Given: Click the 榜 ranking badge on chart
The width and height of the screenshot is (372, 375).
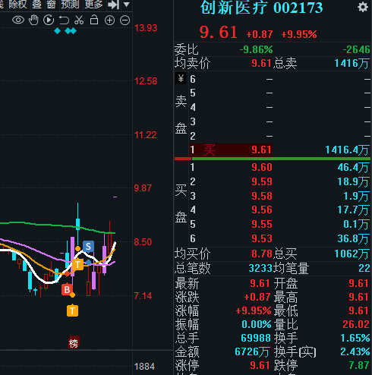Looking at the screenshot, I should (74, 343).
